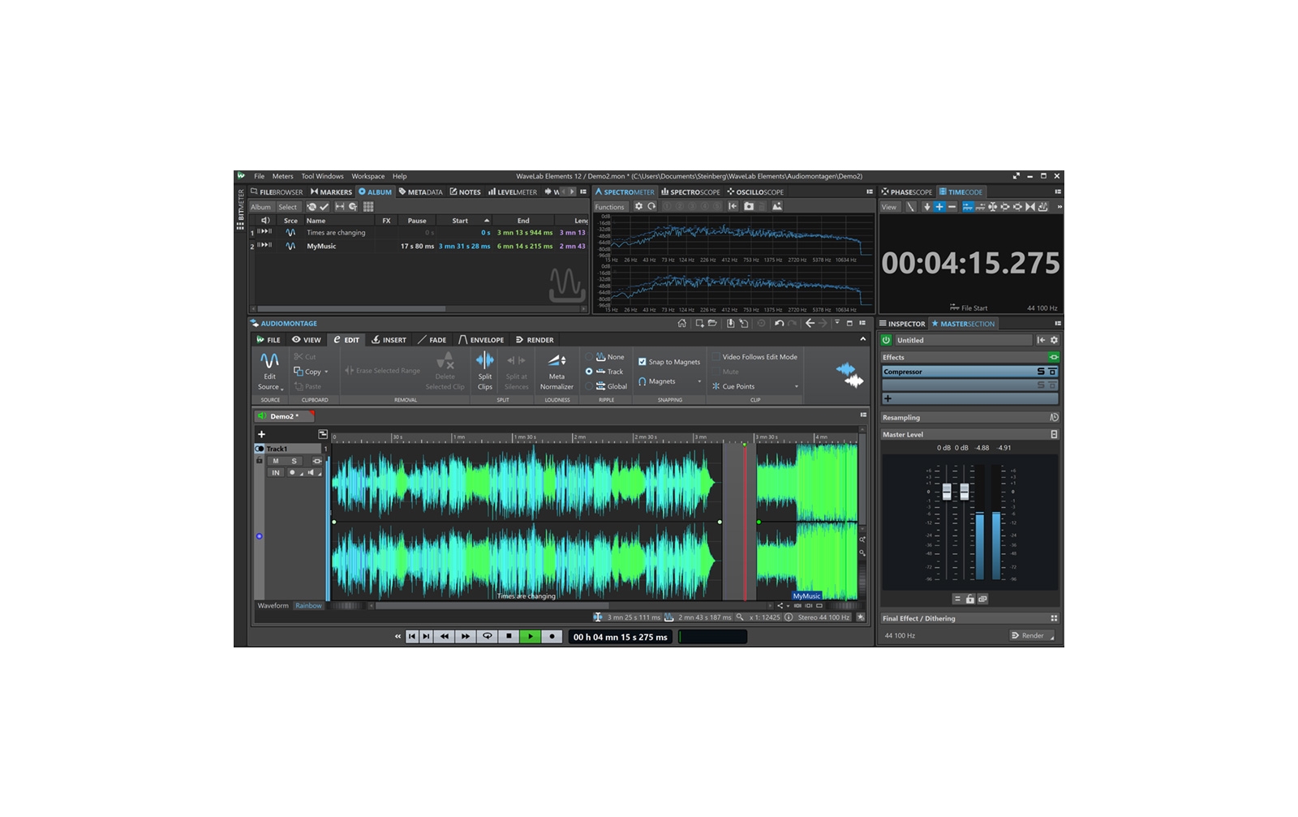Screen dimensions: 1298x817
Task: Click the Spectrometer camera snapshot icon
Action: [x=749, y=206]
